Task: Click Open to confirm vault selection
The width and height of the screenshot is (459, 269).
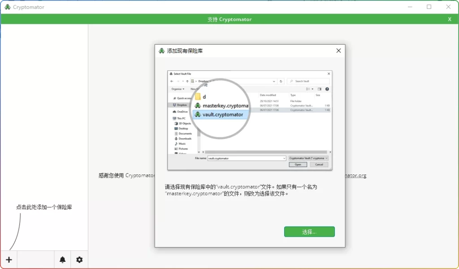Action: pyautogui.click(x=297, y=164)
